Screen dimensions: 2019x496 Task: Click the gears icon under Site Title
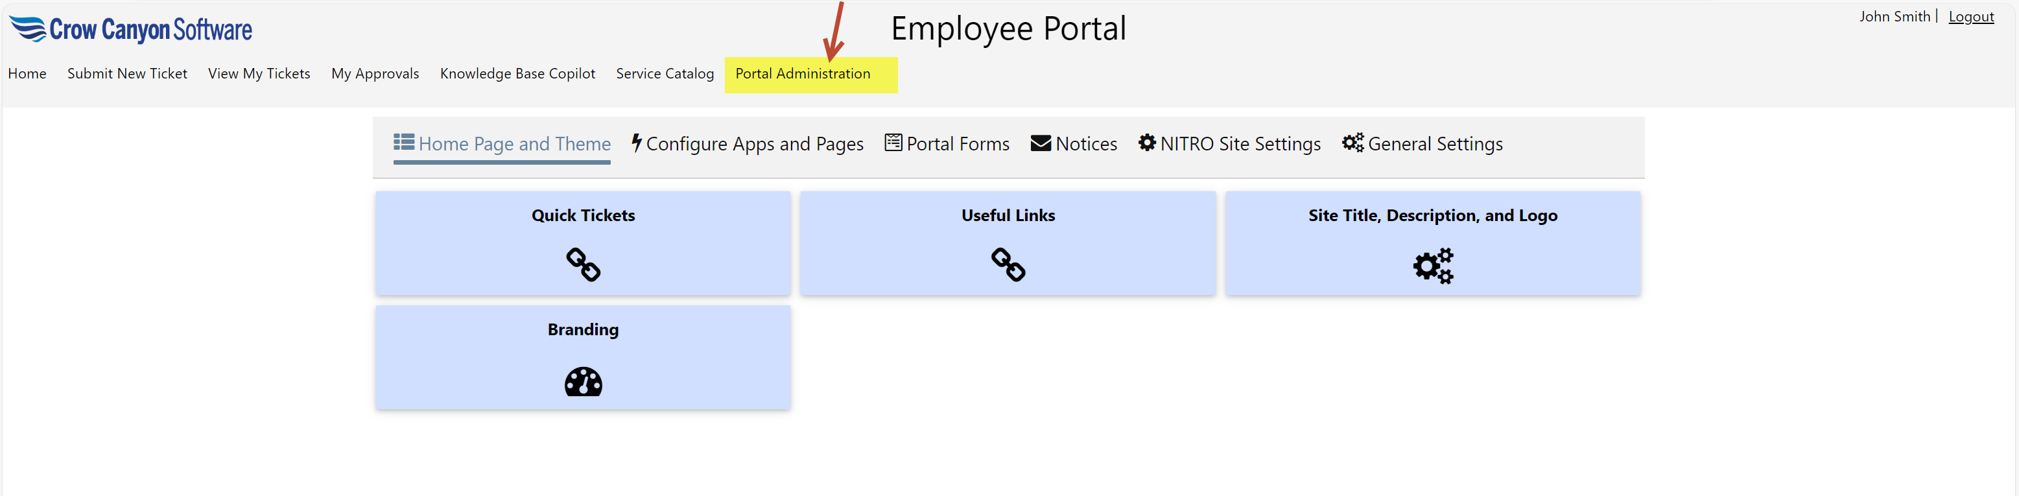1433,266
